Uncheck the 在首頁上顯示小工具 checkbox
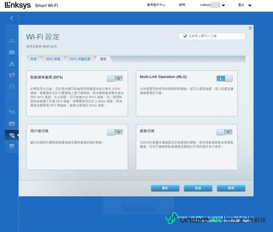273x232 pixels. pos(185,36)
